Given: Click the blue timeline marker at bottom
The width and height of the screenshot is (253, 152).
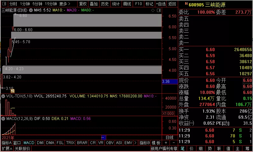Looking at the screenshot, I should pyautogui.click(x=104, y=137).
